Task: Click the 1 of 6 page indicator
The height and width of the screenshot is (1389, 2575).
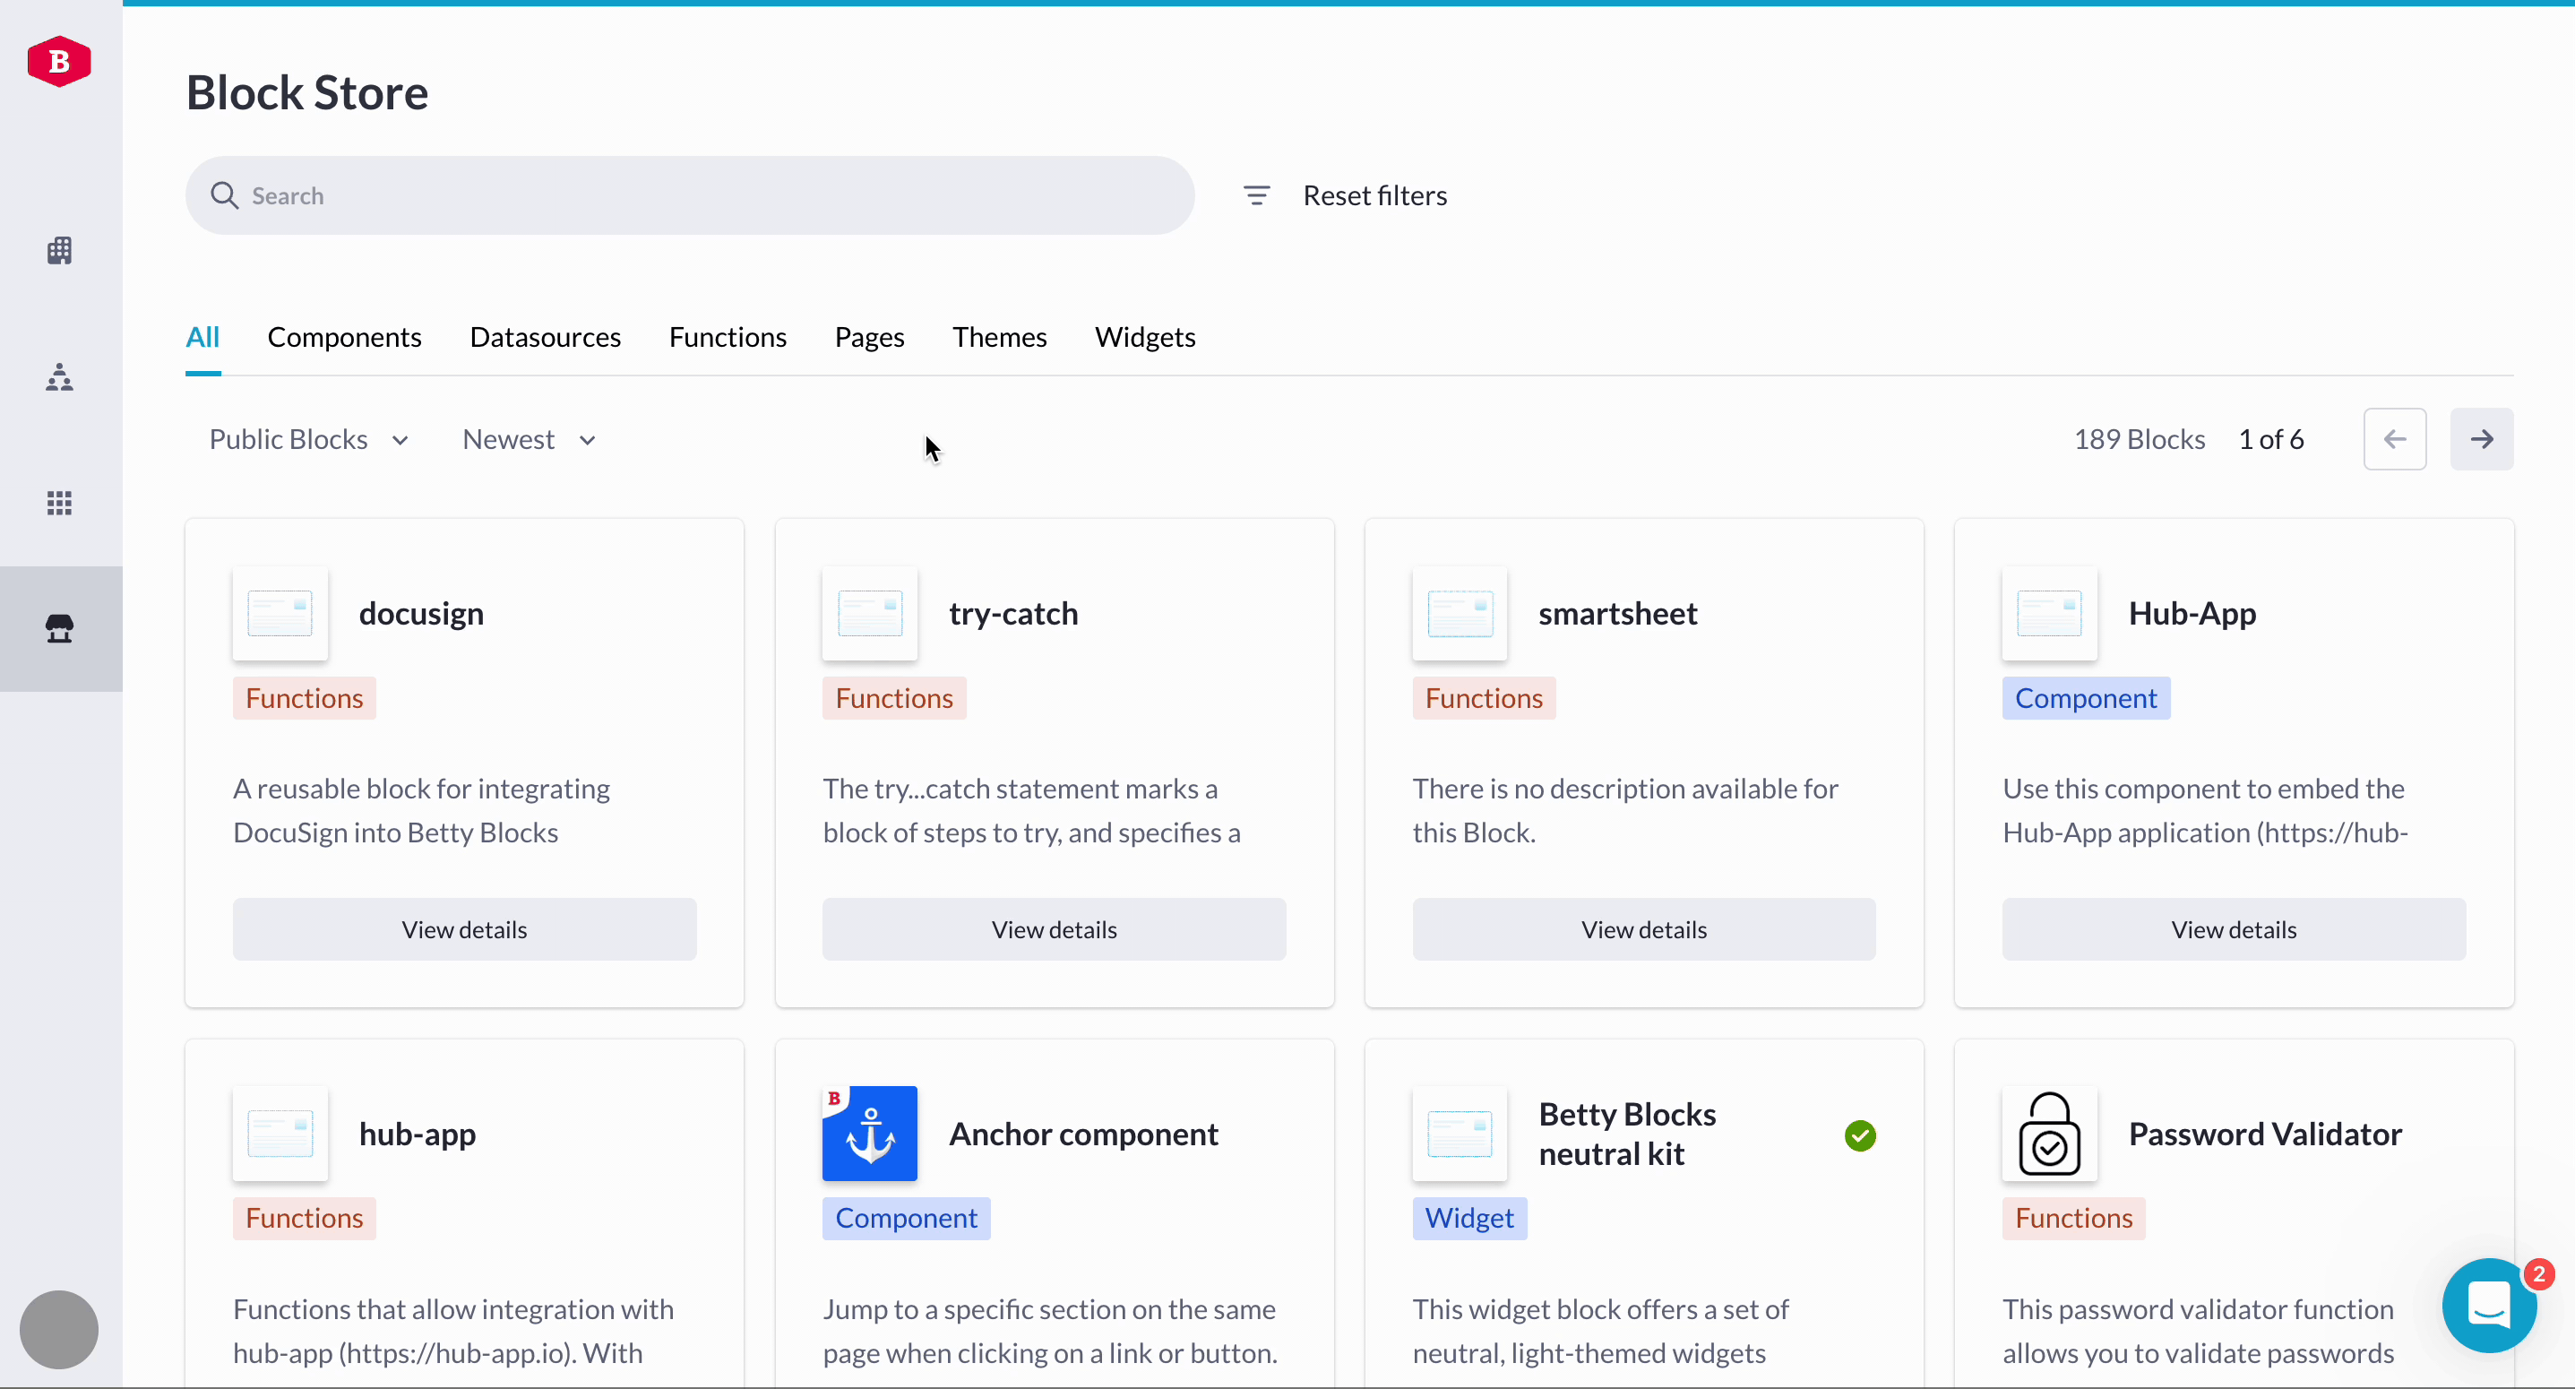Action: point(2271,439)
